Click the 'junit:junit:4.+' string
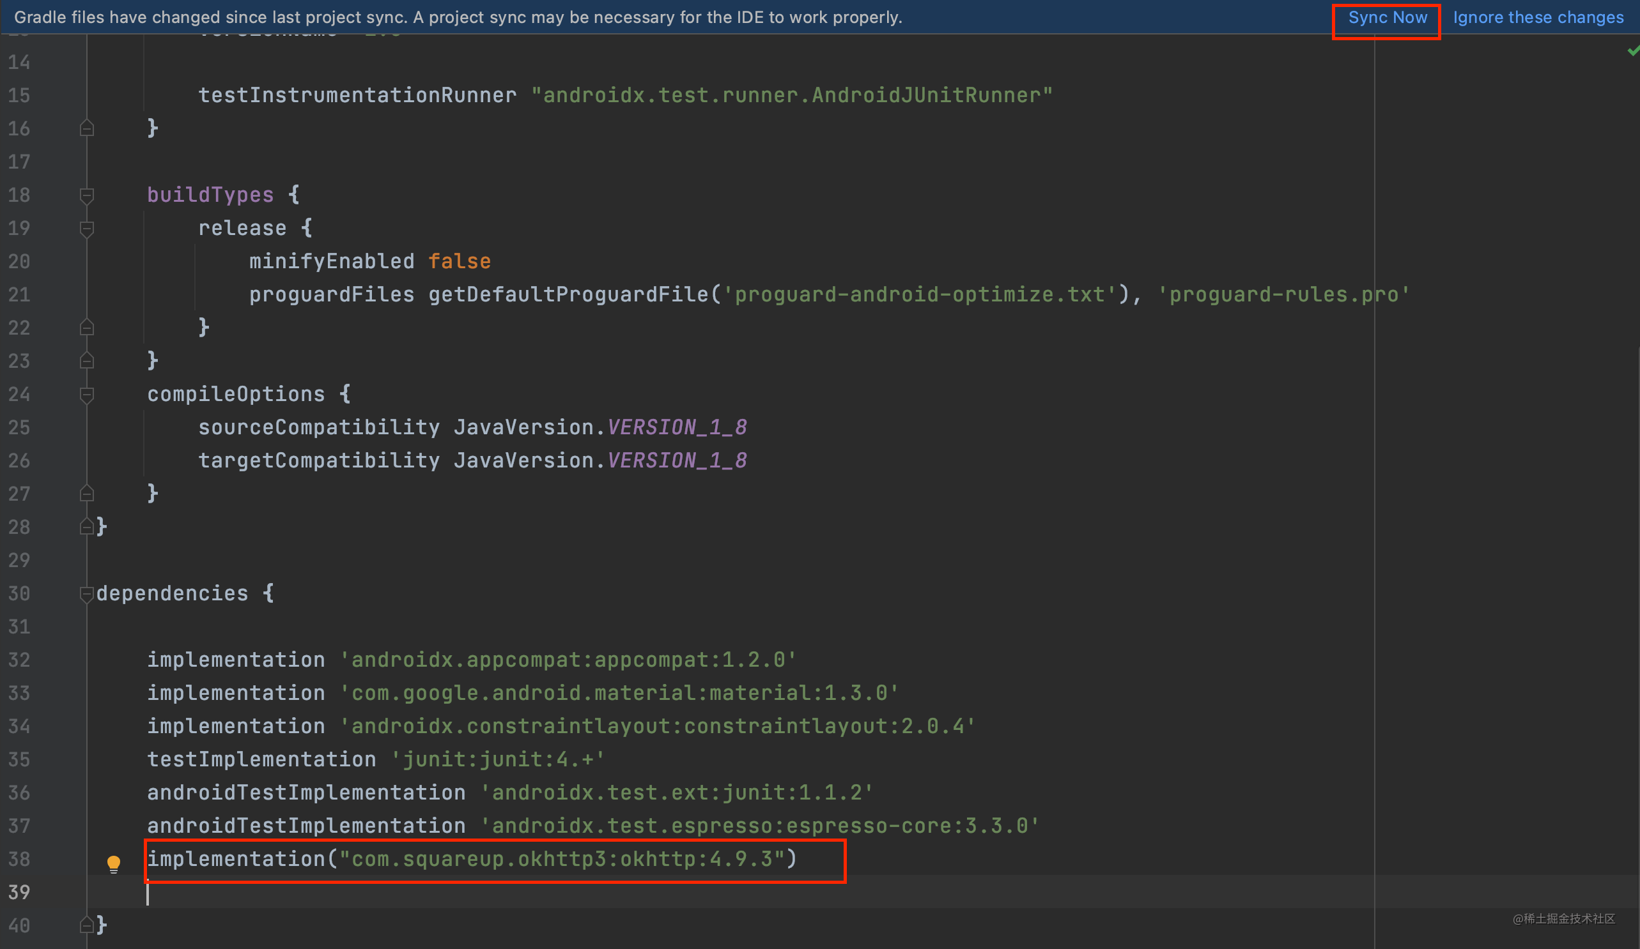 pos(498,759)
